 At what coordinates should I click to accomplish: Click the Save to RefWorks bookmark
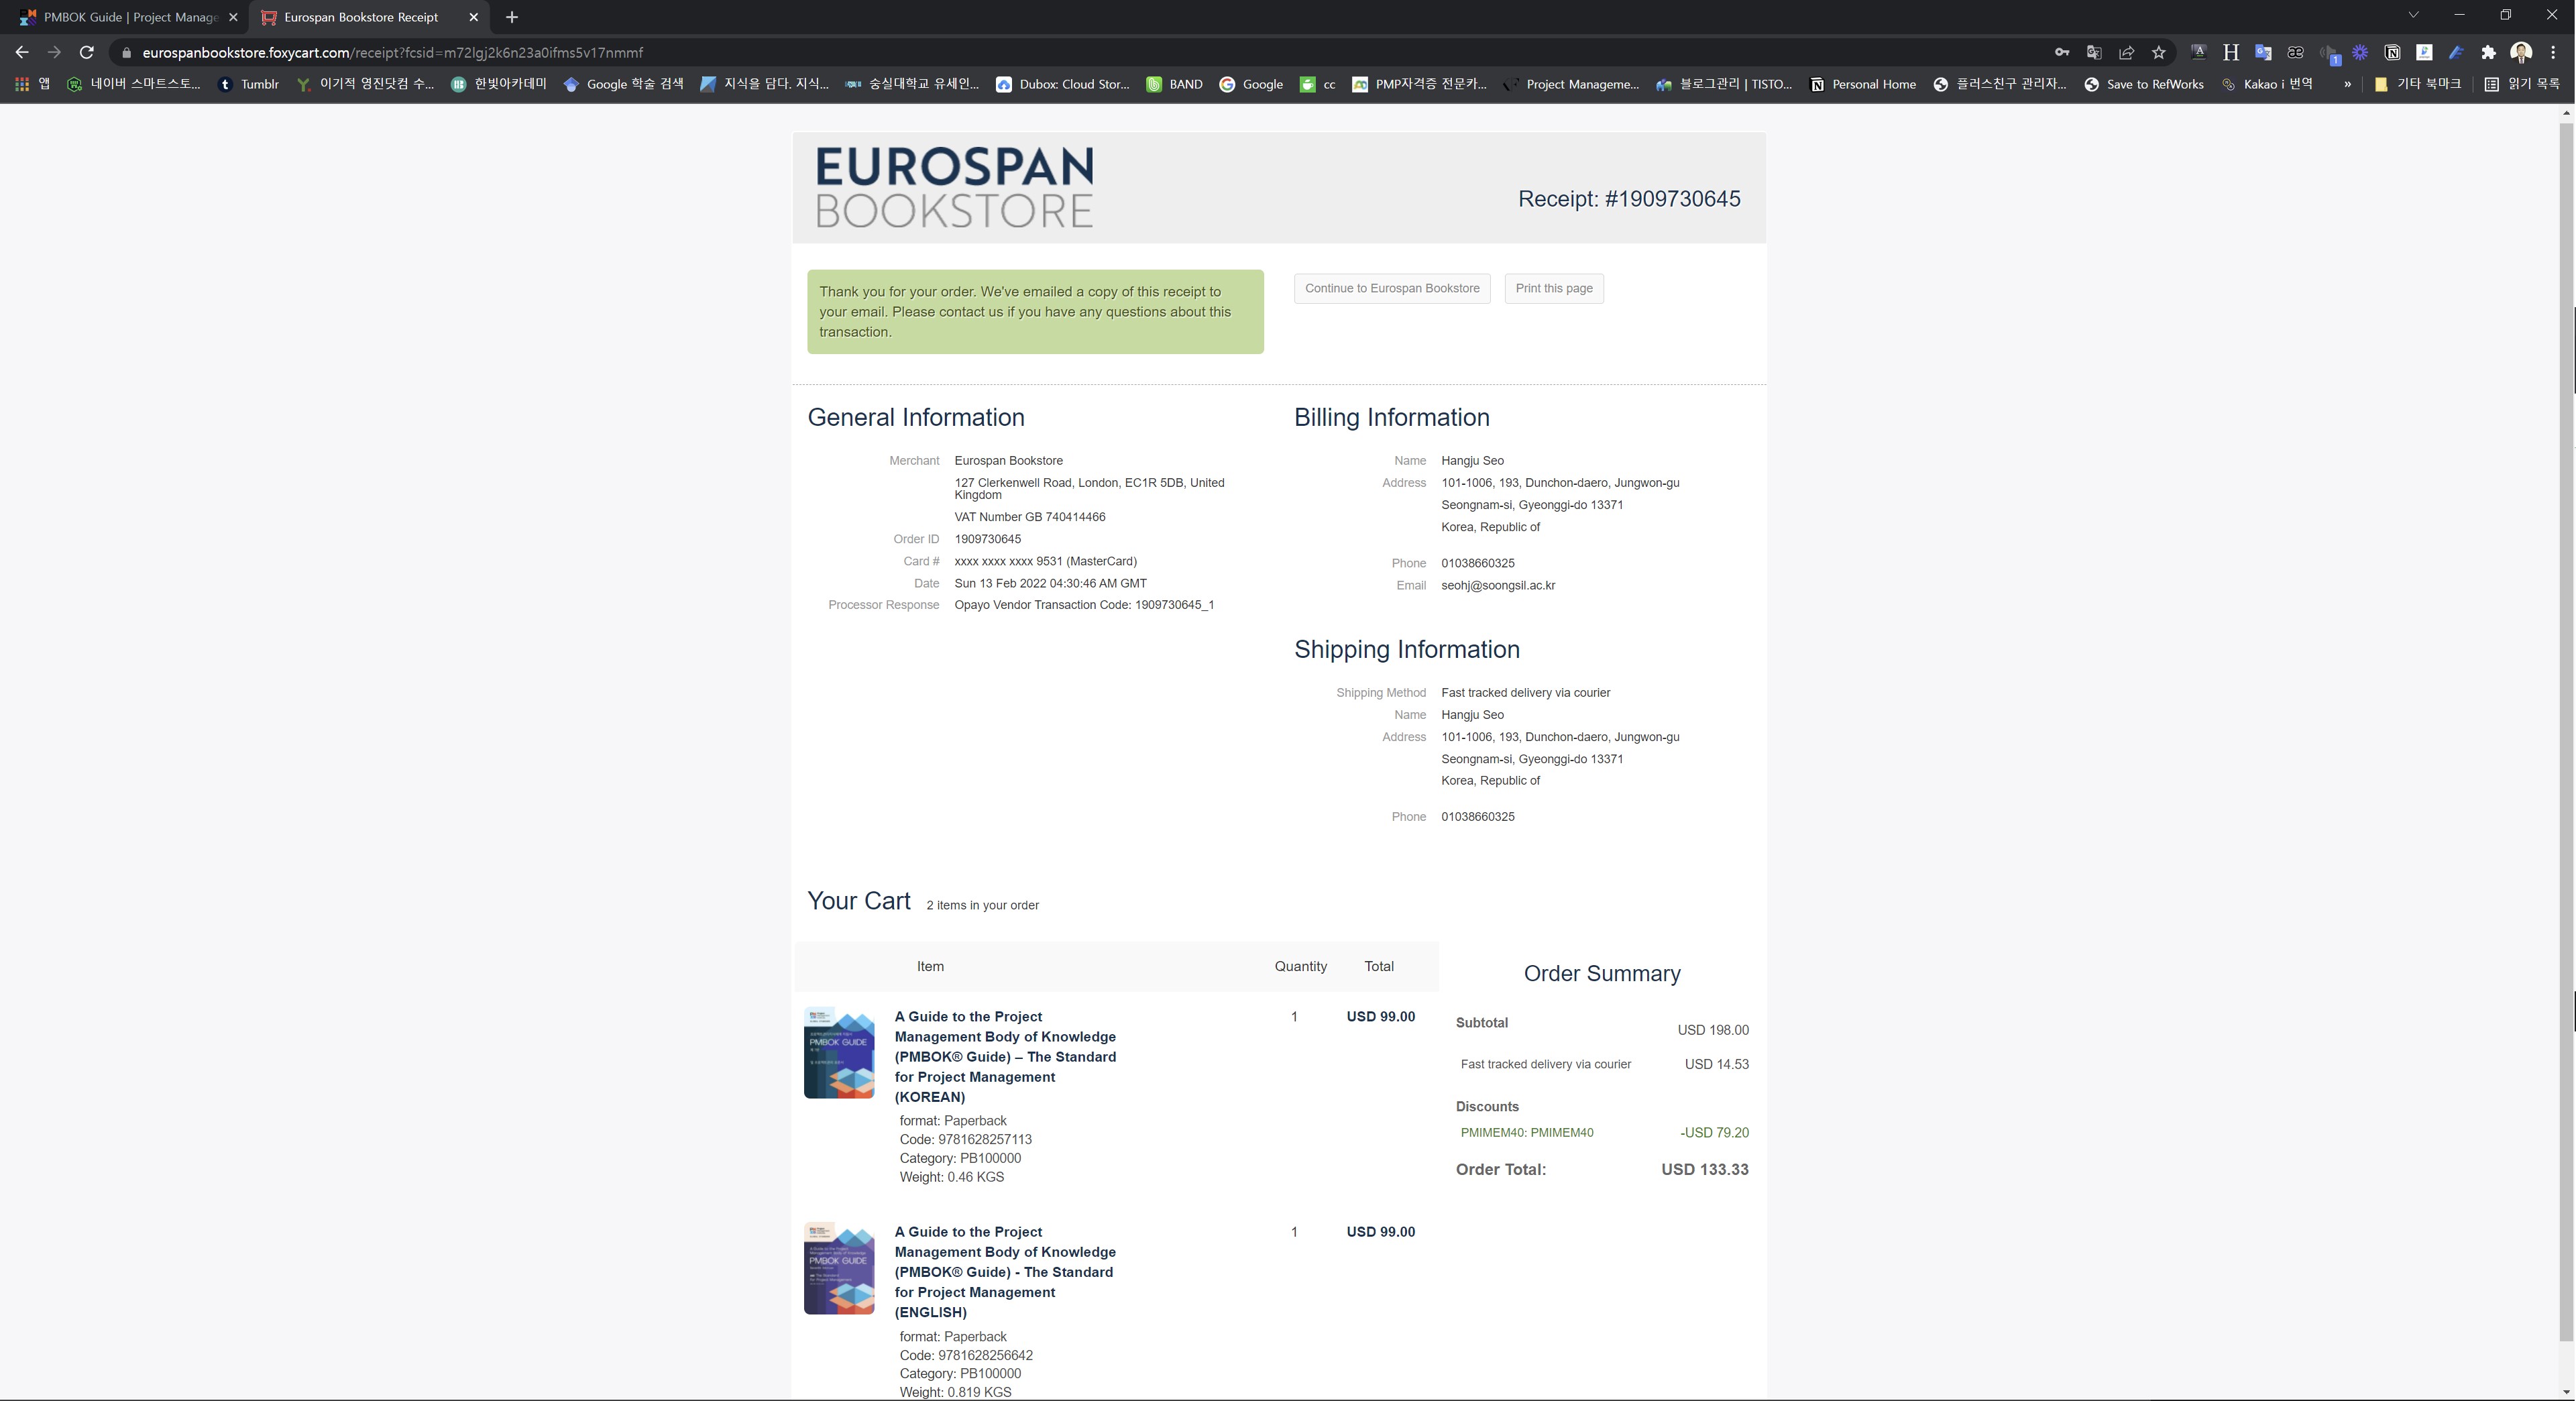pyautogui.click(x=2144, y=85)
